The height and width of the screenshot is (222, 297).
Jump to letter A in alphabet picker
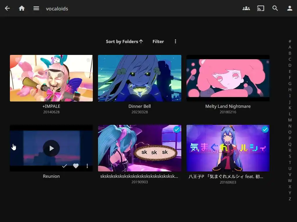pyautogui.click(x=290, y=47)
